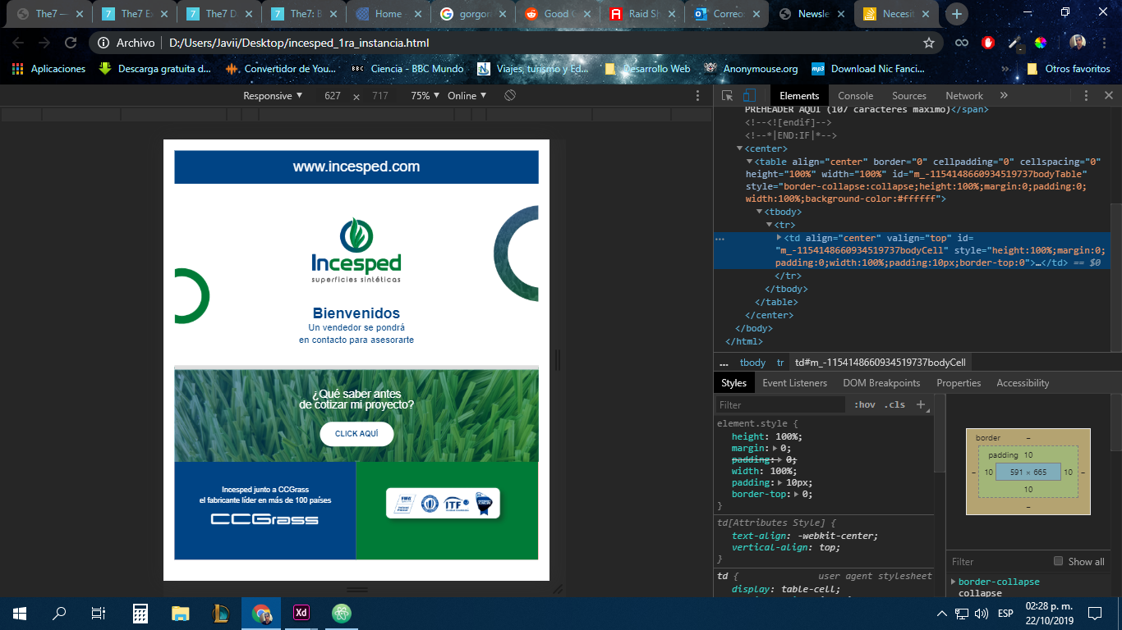This screenshot has width=1122, height=630.
Task: Open Ciencia - BBC Mundo bookmark
Action: (407, 69)
